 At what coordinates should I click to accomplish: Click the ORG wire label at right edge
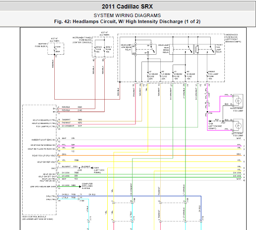point(239,154)
